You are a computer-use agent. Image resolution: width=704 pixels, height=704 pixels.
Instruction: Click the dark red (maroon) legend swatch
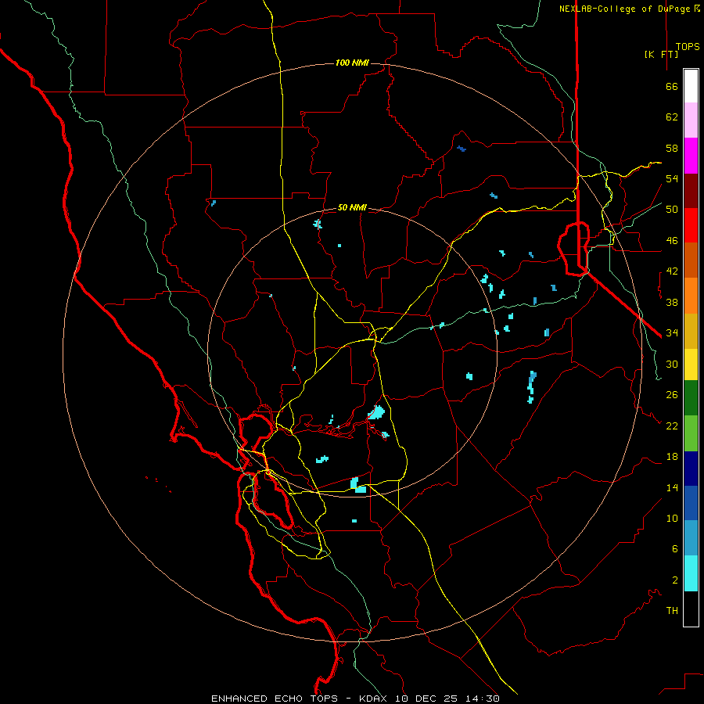[x=691, y=191]
